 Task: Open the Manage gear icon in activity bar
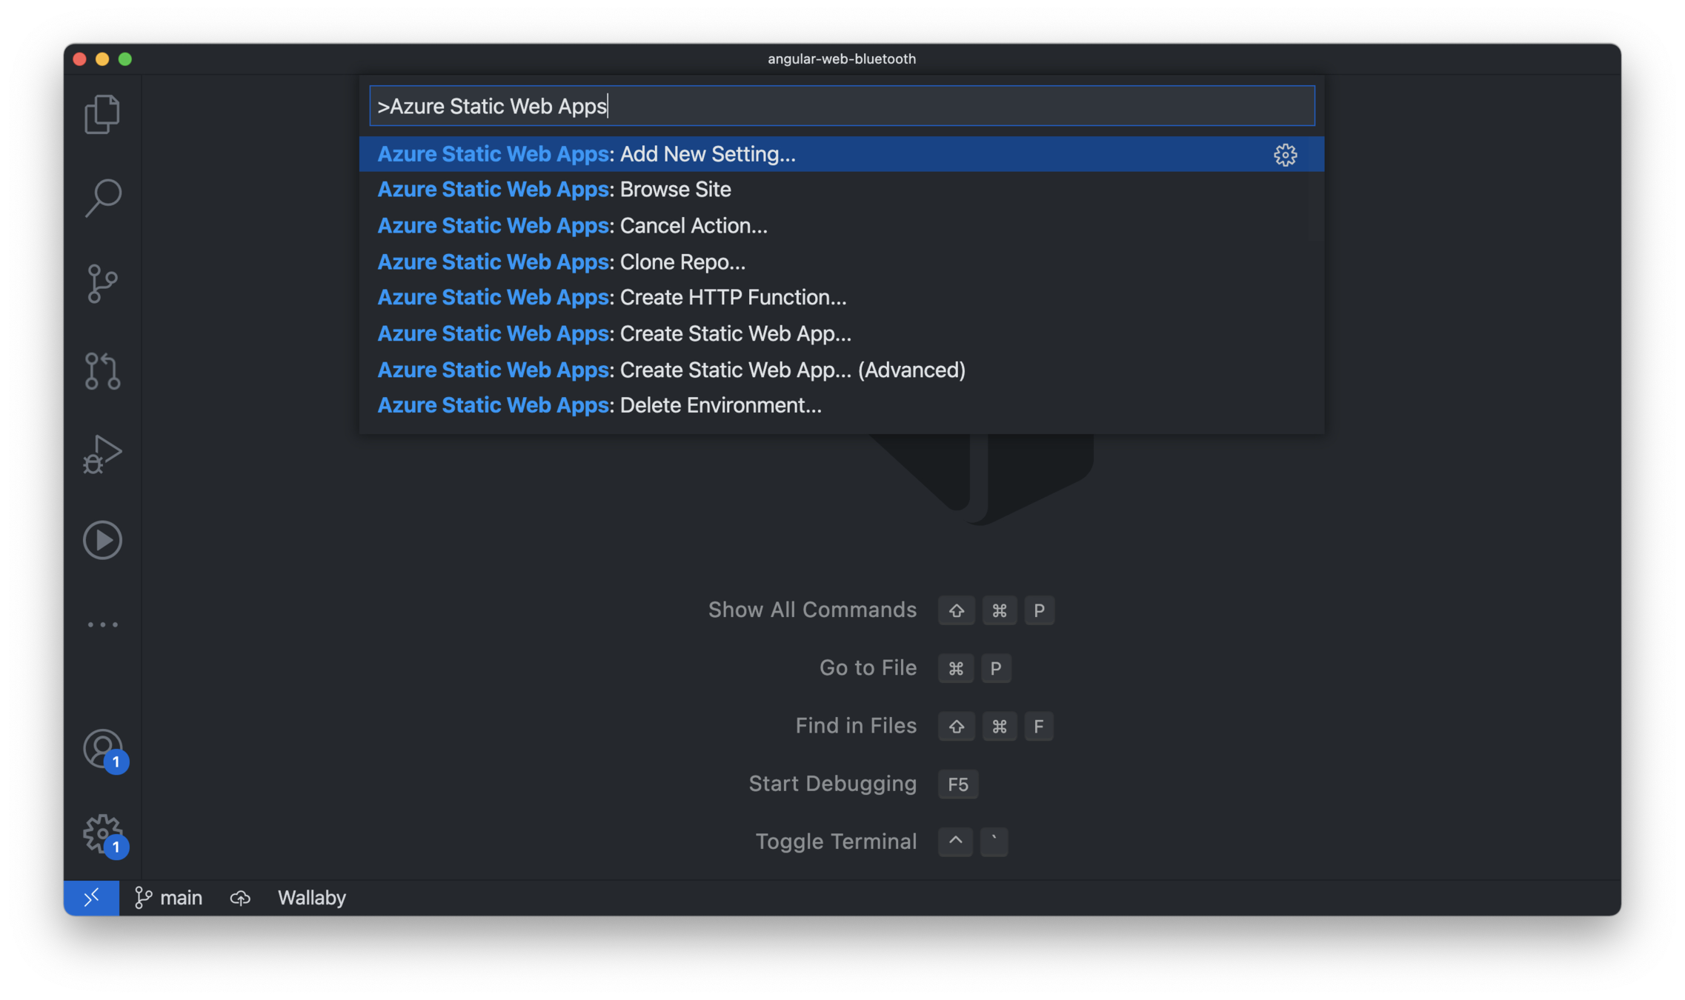(x=102, y=834)
